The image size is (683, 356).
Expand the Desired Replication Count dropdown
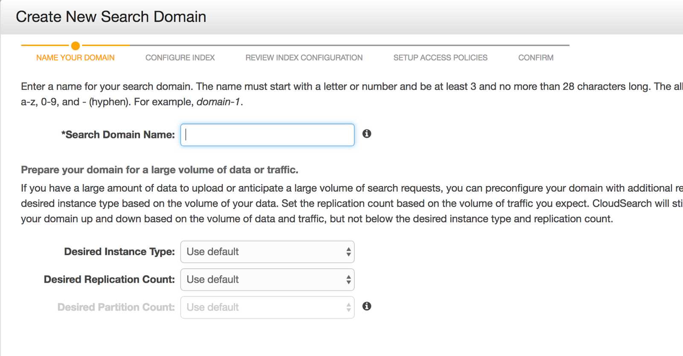(267, 280)
